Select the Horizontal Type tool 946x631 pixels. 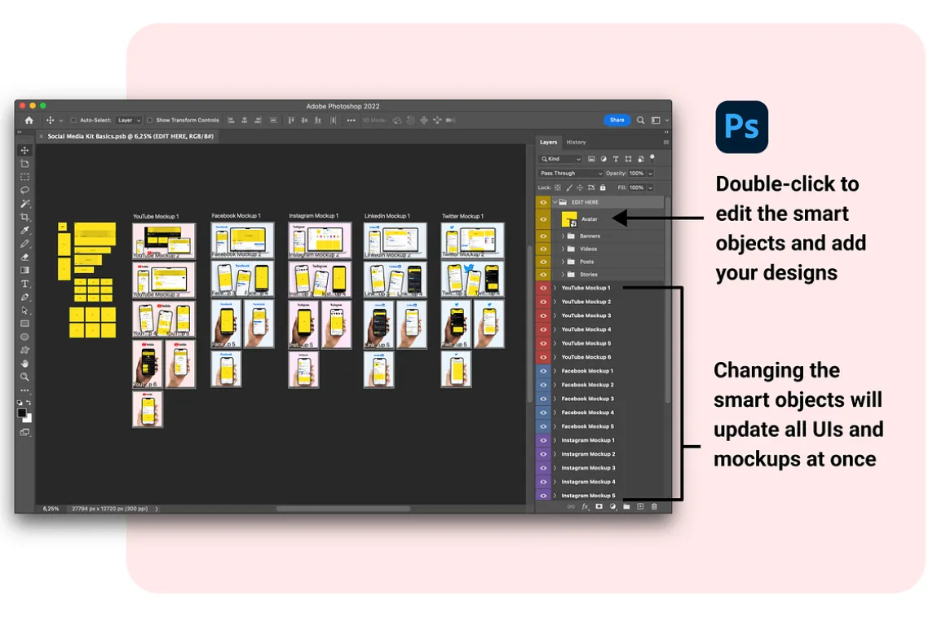(x=24, y=284)
